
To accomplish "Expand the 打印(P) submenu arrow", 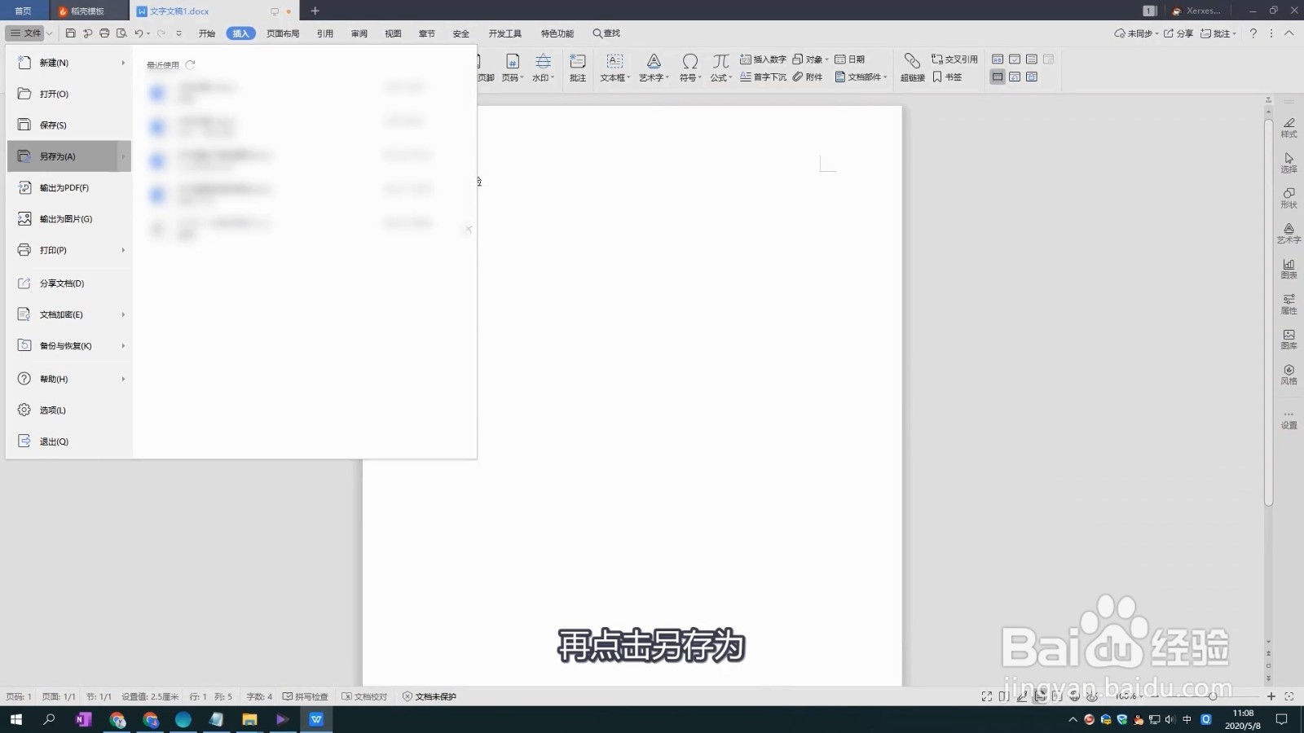I will pos(123,250).
